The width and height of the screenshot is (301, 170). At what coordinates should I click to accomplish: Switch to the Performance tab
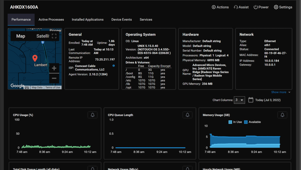21,19
